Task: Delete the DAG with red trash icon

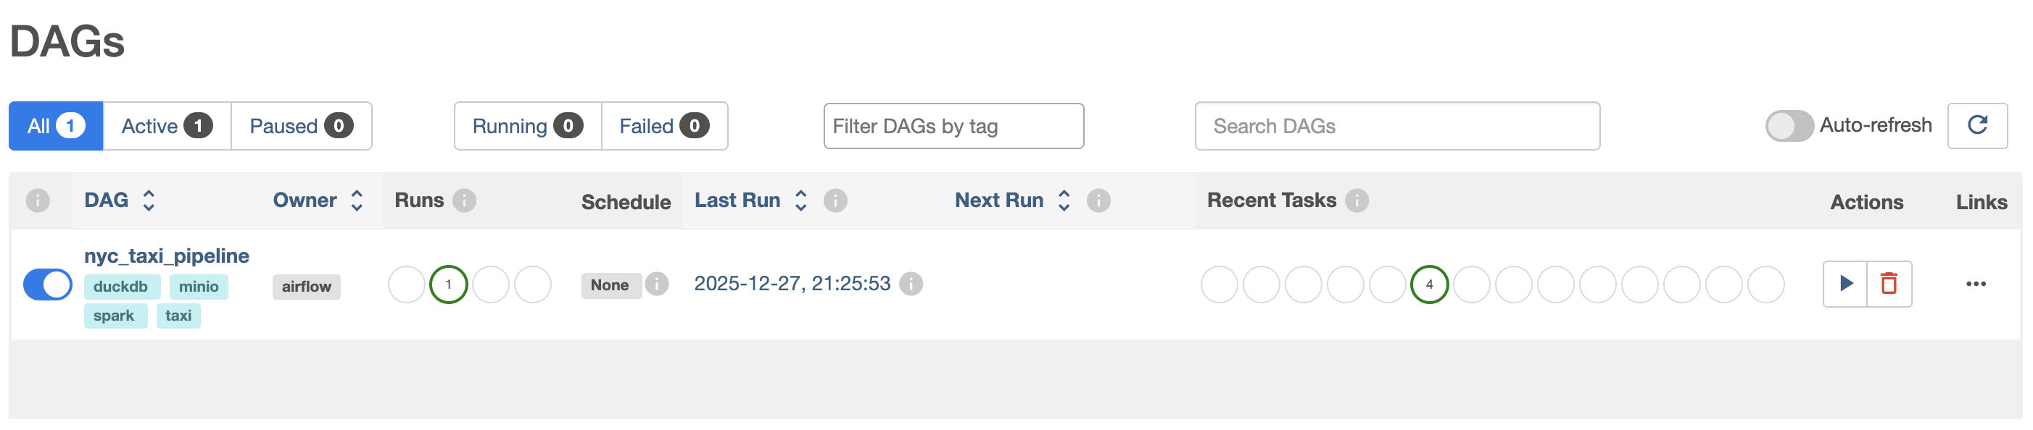Action: [1889, 284]
